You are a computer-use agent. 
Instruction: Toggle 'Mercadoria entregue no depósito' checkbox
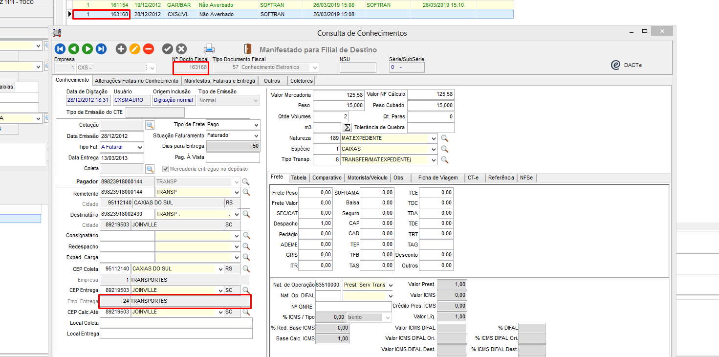pyautogui.click(x=165, y=169)
